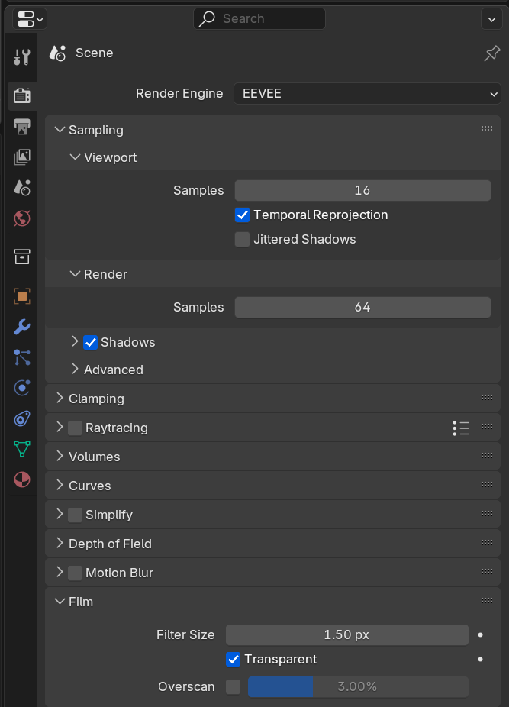The image size is (509, 707).
Task: Click the Raytracing panel drag grip
Action: (486, 427)
